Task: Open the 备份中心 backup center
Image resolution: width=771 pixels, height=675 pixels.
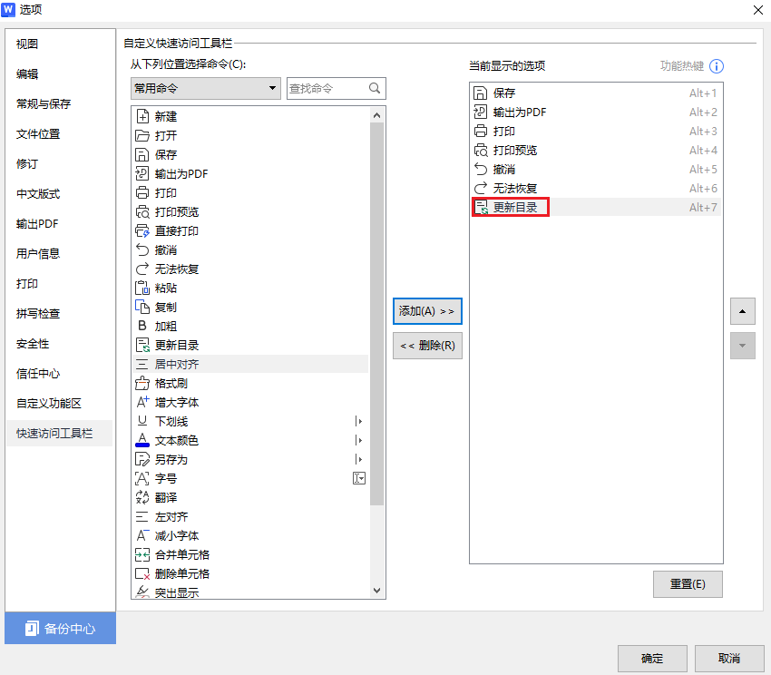Action: tap(60, 628)
